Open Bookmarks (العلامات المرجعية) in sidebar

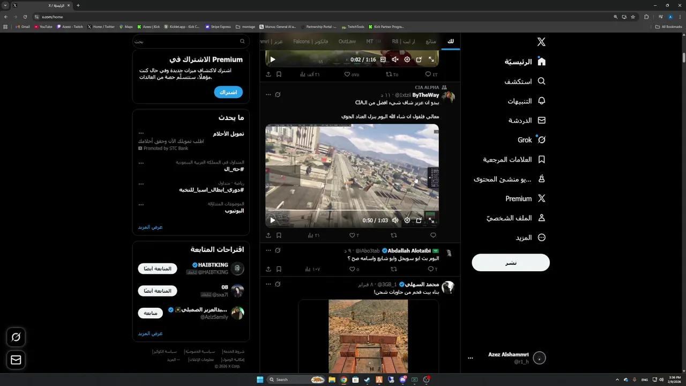pyautogui.click(x=514, y=159)
